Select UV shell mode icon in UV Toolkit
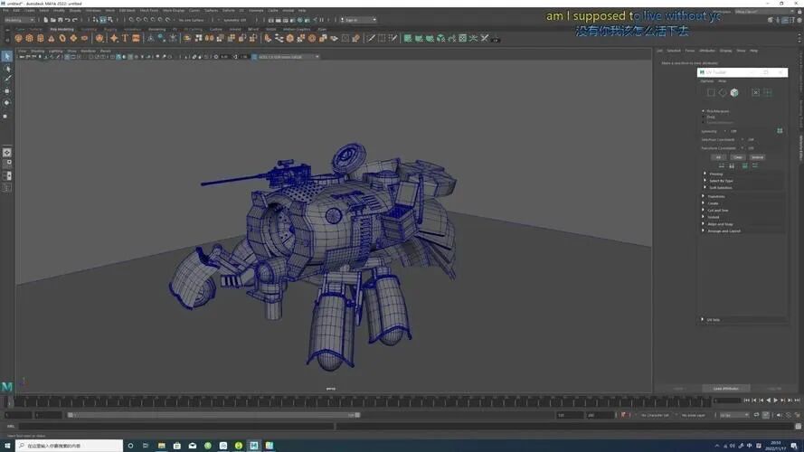The width and height of the screenshot is (804, 452). tap(734, 92)
